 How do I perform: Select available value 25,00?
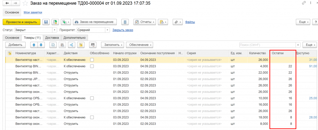point(313,98)
